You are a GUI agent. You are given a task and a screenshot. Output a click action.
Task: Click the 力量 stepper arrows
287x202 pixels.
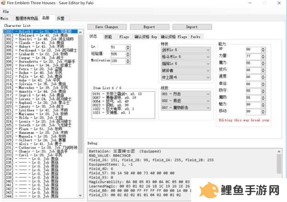click(263, 56)
